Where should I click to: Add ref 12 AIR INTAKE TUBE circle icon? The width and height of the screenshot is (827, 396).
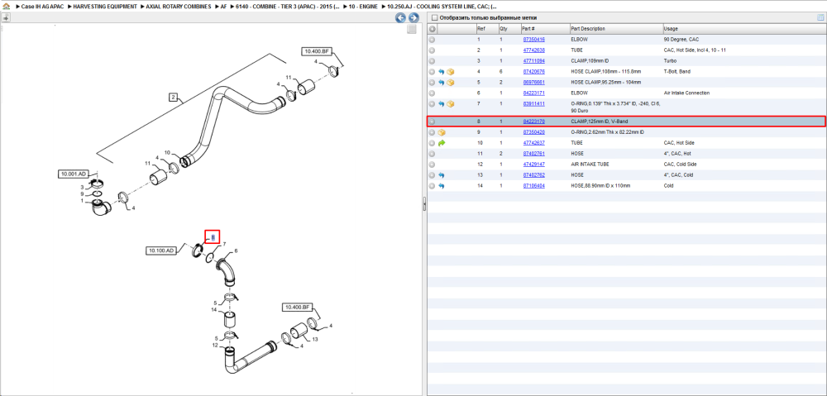(x=432, y=164)
